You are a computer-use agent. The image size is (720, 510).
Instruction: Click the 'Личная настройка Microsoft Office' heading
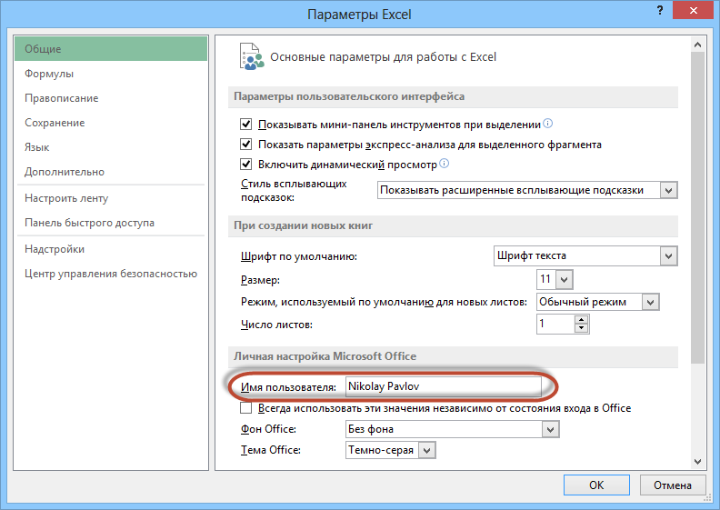325,356
